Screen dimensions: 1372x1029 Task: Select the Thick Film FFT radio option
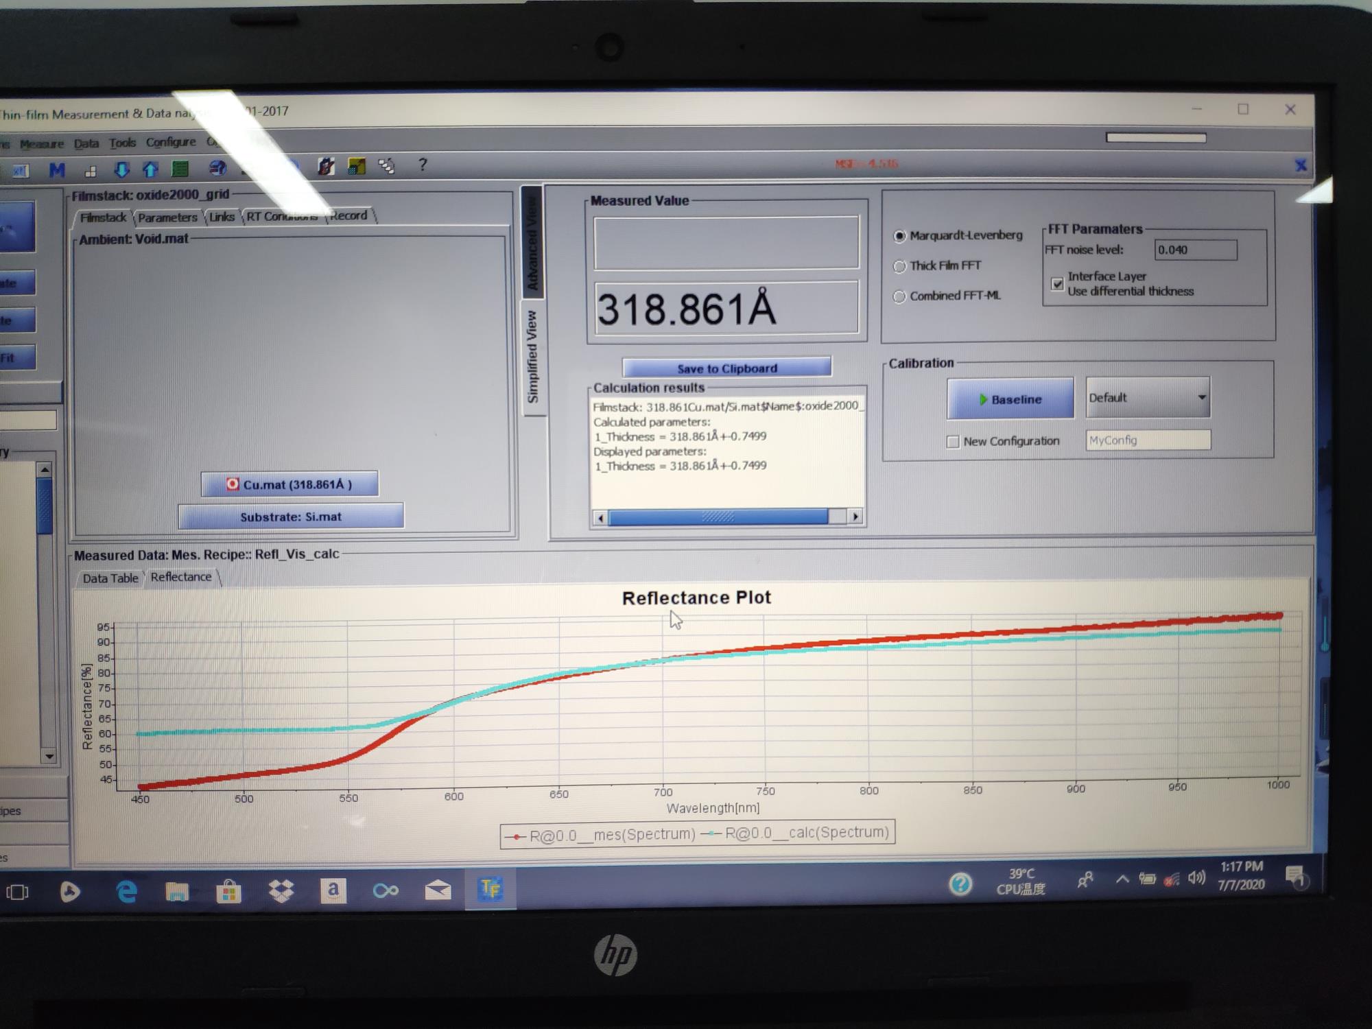tap(899, 266)
